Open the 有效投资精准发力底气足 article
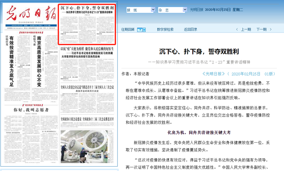284x171 pixels. tap(18, 68)
